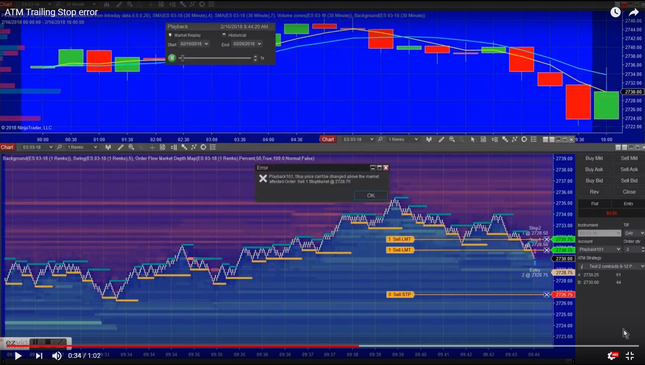Click YouTube Share arrow icon

coord(634,13)
